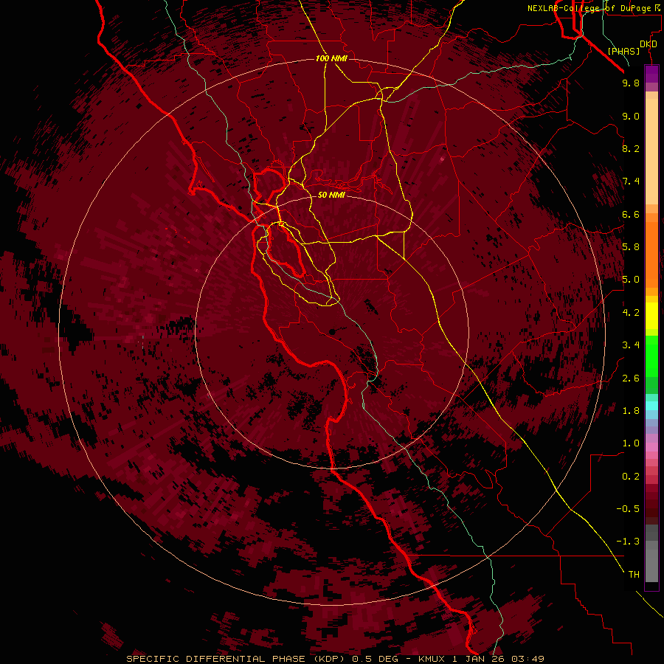Click the -1.3 scale value
664x664 pixels.
[628, 542]
